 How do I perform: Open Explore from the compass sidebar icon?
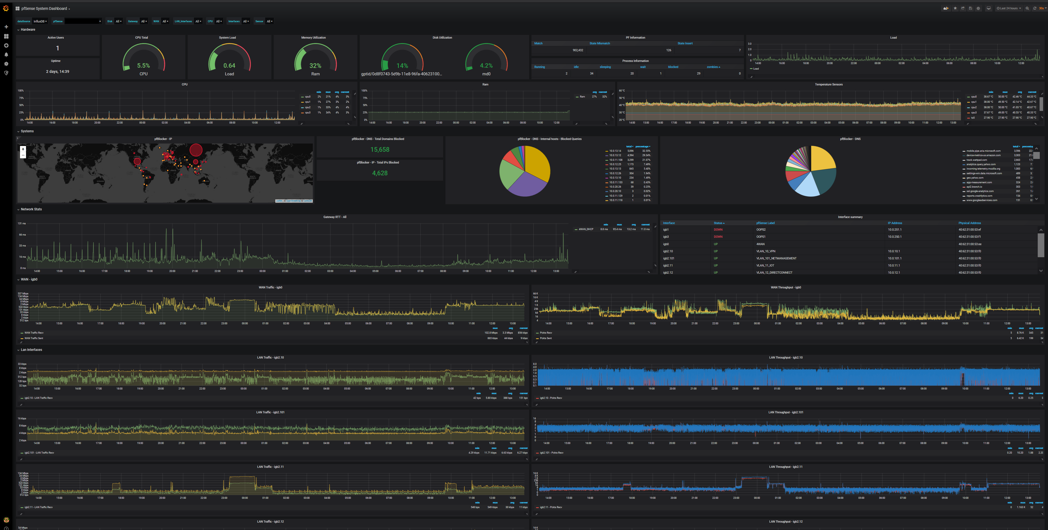(x=6, y=45)
